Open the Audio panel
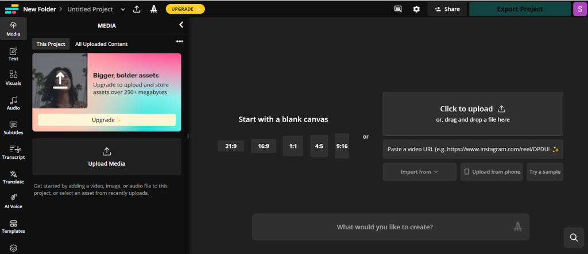Screen dimensions: 588x254 pyautogui.click(x=13, y=102)
